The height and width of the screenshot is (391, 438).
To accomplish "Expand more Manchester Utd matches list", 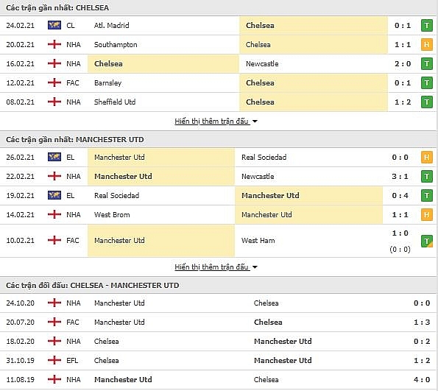I will pos(211,267).
